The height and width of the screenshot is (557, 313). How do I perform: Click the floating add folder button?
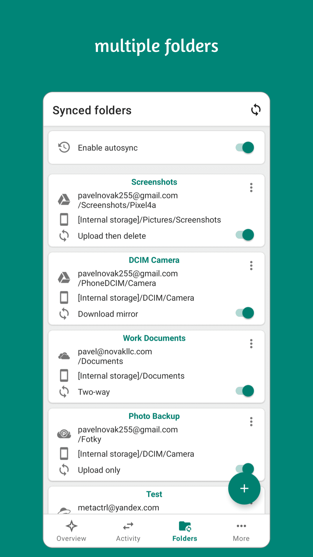click(x=244, y=488)
